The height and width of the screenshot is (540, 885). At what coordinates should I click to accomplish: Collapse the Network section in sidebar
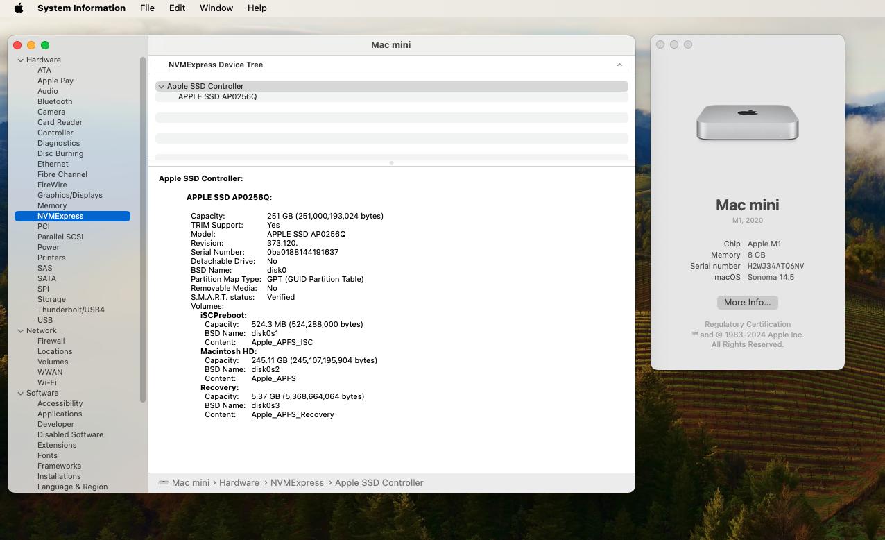pyautogui.click(x=21, y=331)
